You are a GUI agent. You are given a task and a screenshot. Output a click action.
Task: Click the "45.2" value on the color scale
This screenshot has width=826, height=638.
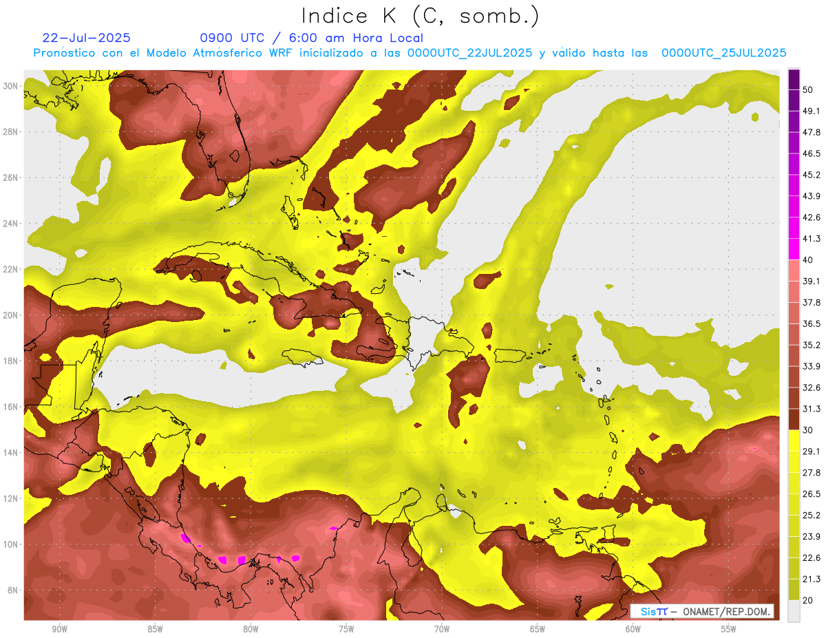(x=812, y=175)
